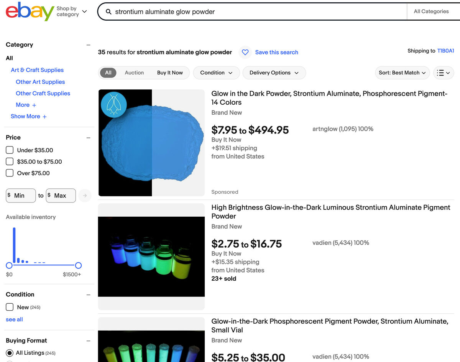Check the $35.00 to $75.00 checkbox
Screen dimensions: 460x362
(10, 161)
